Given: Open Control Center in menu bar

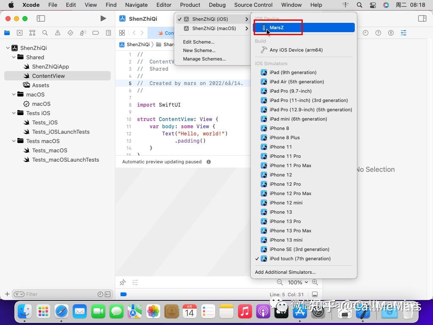Looking at the screenshot, I should [x=373, y=5].
